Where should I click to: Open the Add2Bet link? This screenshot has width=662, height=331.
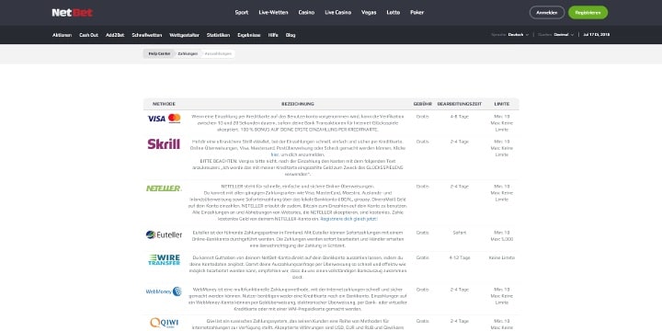115,35
